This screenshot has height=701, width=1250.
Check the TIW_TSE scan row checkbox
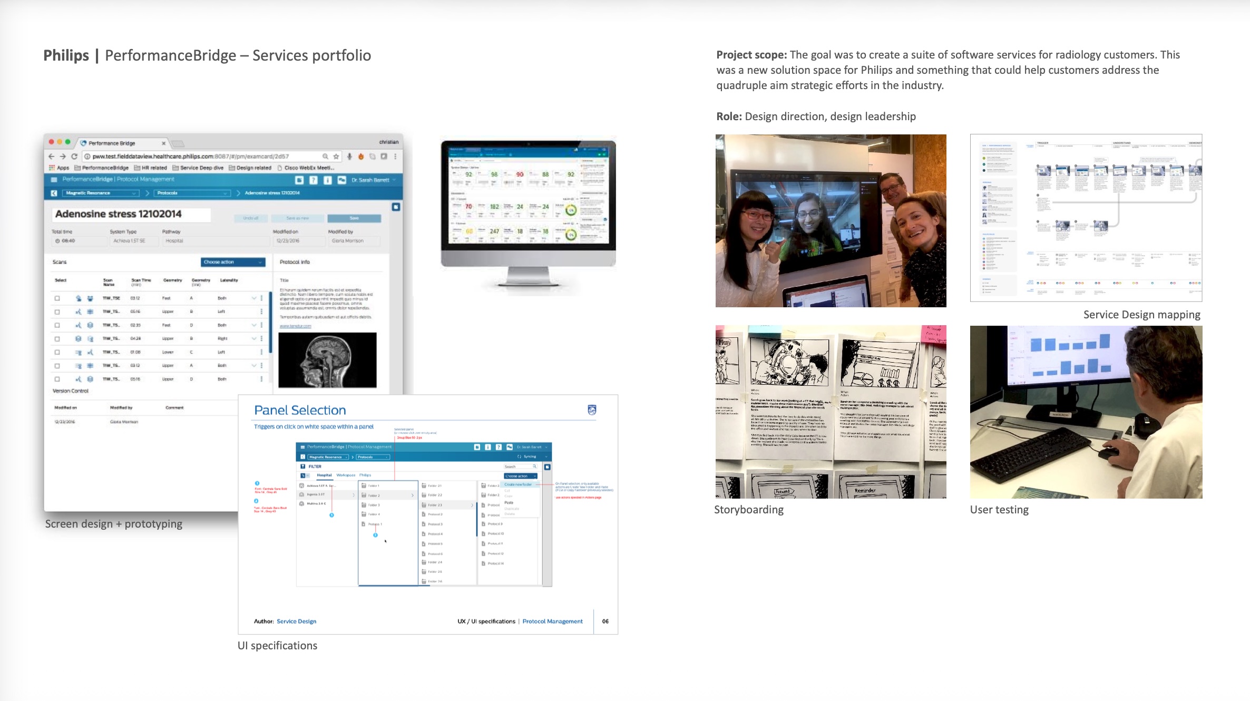[x=57, y=298]
